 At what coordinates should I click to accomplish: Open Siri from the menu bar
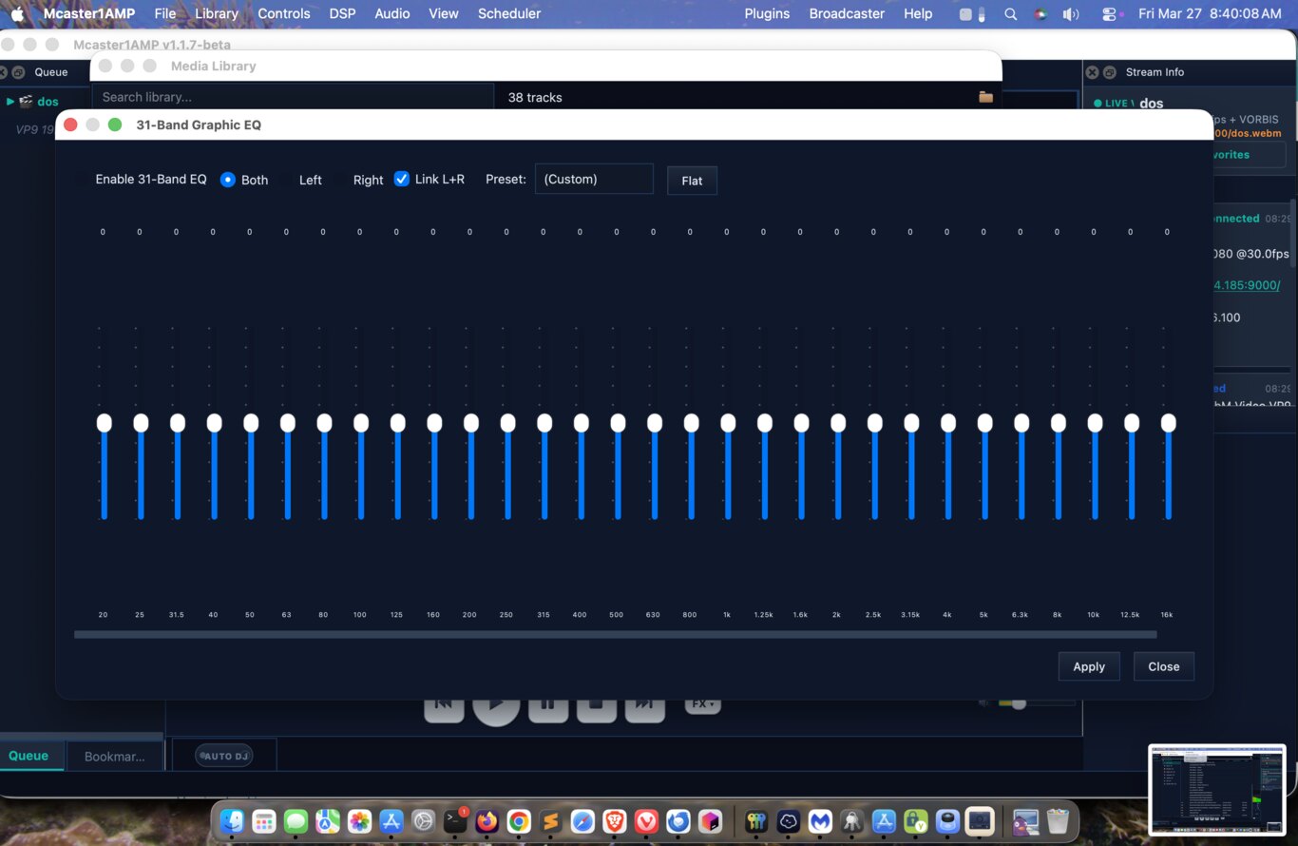click(x=1040, y=14)
